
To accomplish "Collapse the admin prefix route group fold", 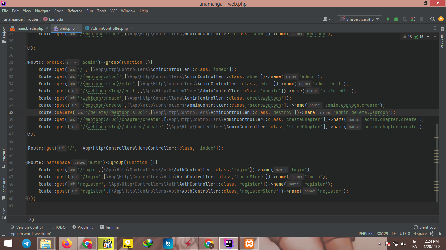I will (x=26, y=62).
